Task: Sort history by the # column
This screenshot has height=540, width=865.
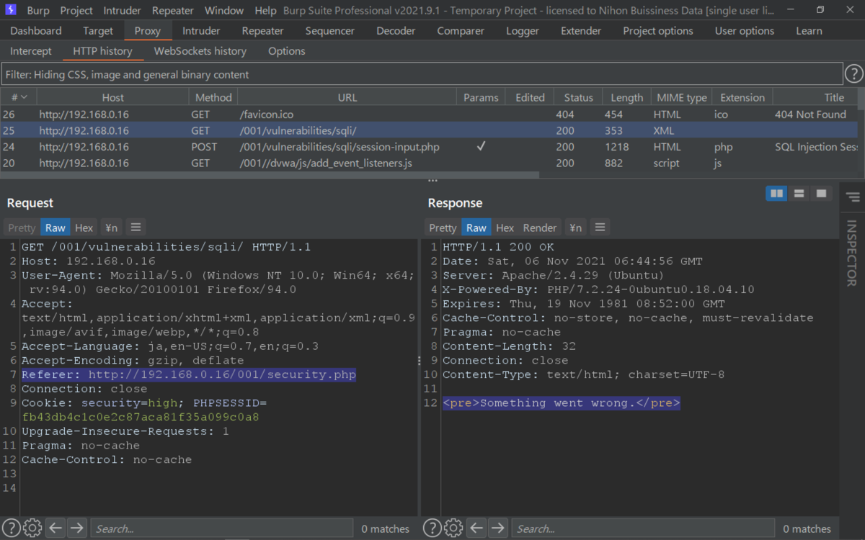Action: [x=19, y=97]
